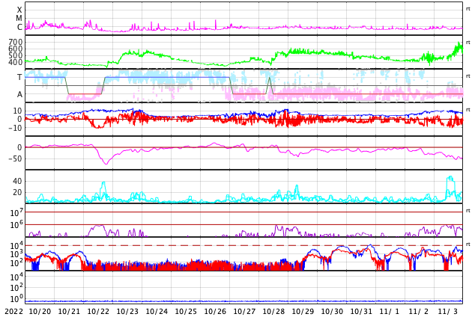Click the 11/ 3 date label

[448, 311]
